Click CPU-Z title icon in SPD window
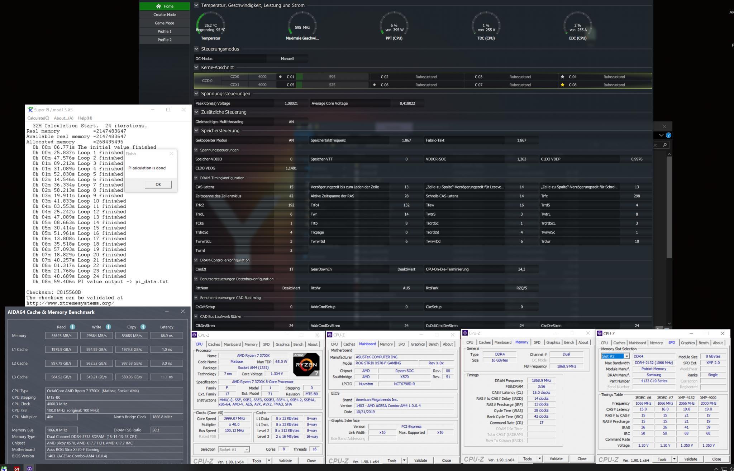 (600, 333)
